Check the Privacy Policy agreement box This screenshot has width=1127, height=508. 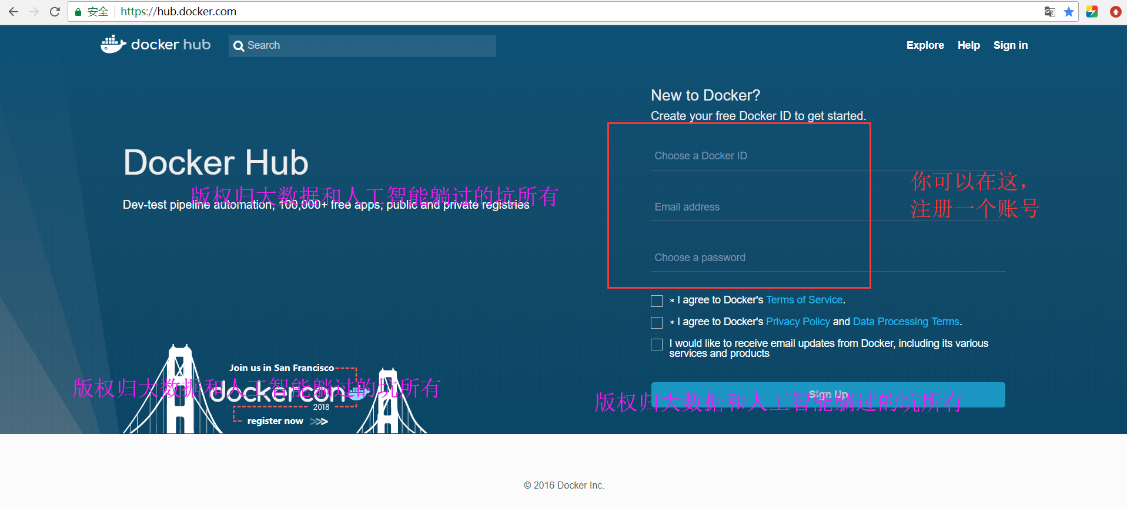point(657,323)
